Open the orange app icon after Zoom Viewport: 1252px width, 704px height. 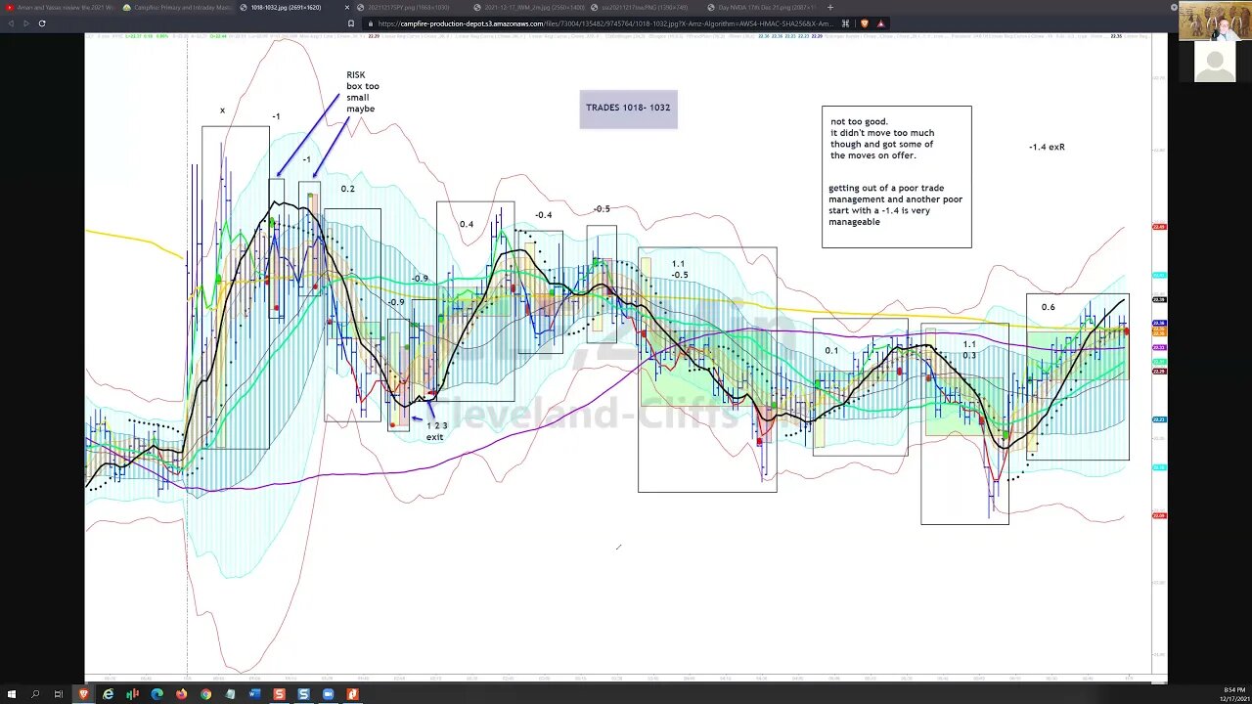click(x=352, y=694)
